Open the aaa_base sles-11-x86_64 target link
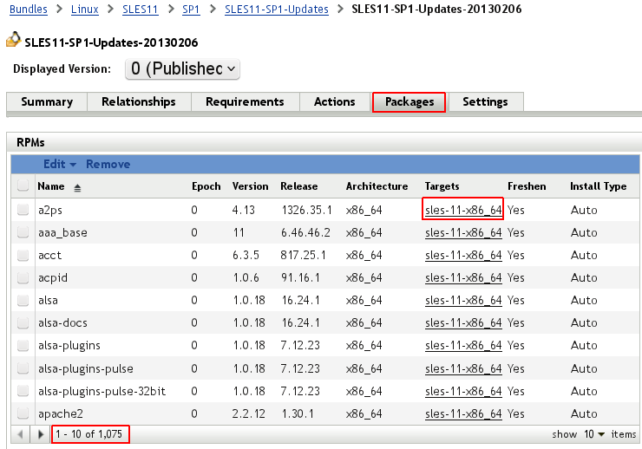The width and height of the screenshot is (642, 449). [463, 232]
